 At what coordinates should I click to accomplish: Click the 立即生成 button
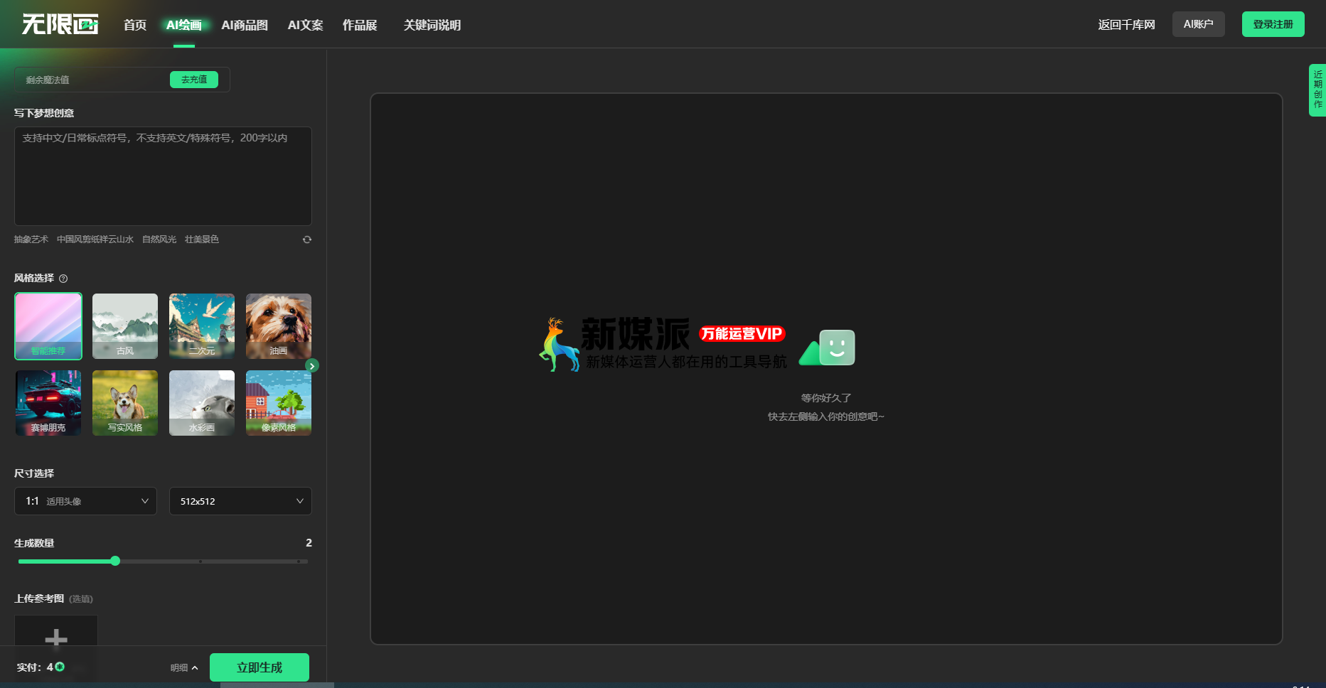tap(260, 667)
